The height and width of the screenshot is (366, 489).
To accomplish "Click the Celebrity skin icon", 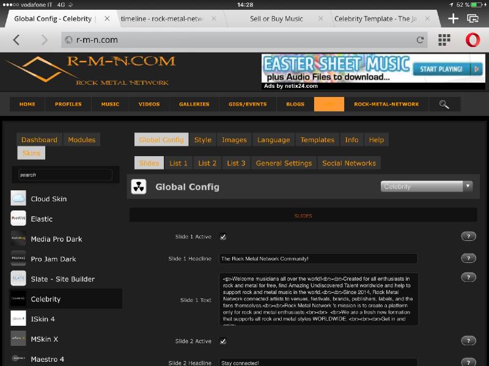I will pyautogui.click(x=18, y=298).
